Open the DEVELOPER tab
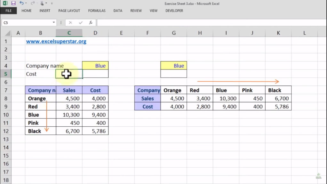Viewport: 327px width, 184px height. click(x=174, y=11)
